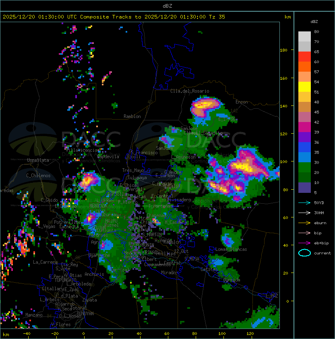Click the TUPUNGATO label on map
The height and width of the screenshot is (339, 335).
(65, 280)
